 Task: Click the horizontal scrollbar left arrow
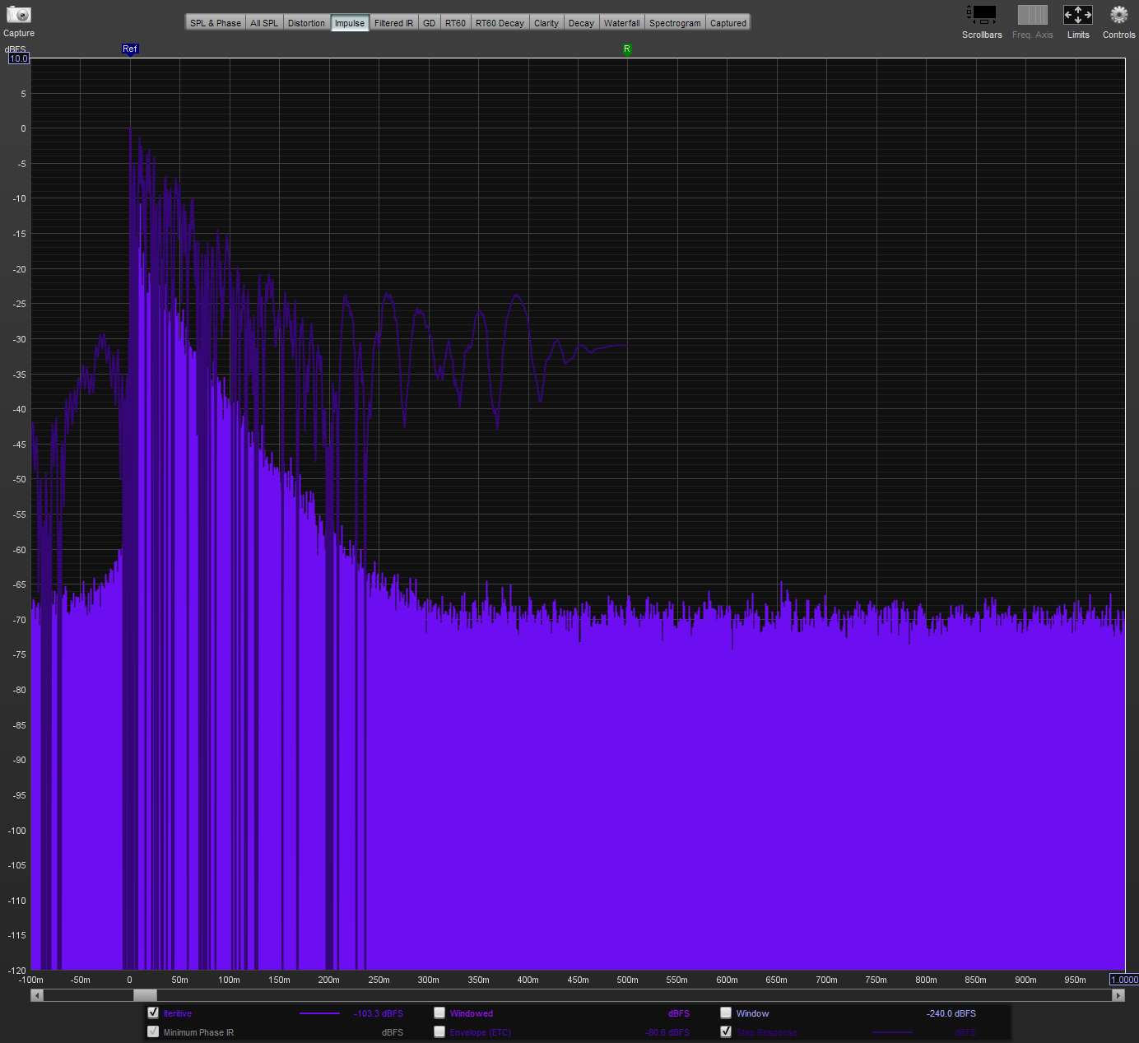click(x=36, y=995)
